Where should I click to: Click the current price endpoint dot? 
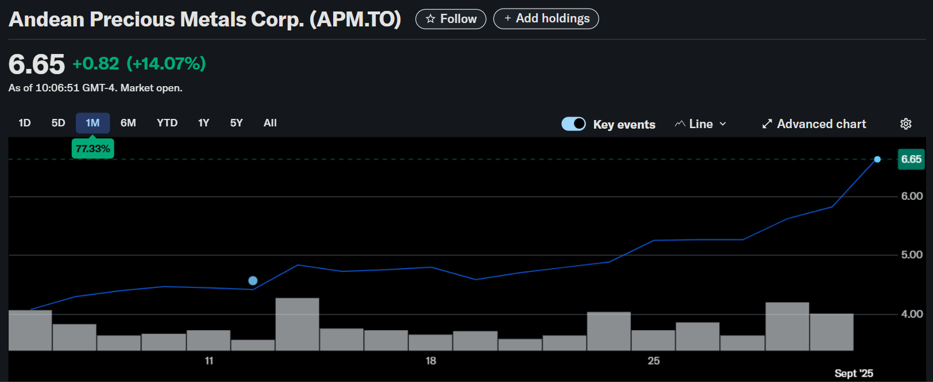877,159
